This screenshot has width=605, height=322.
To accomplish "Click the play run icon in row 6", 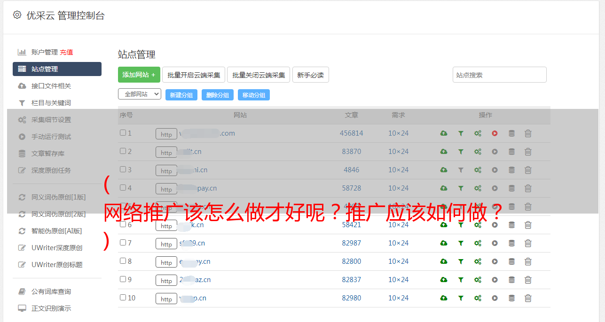I will (x=495, y=225).
